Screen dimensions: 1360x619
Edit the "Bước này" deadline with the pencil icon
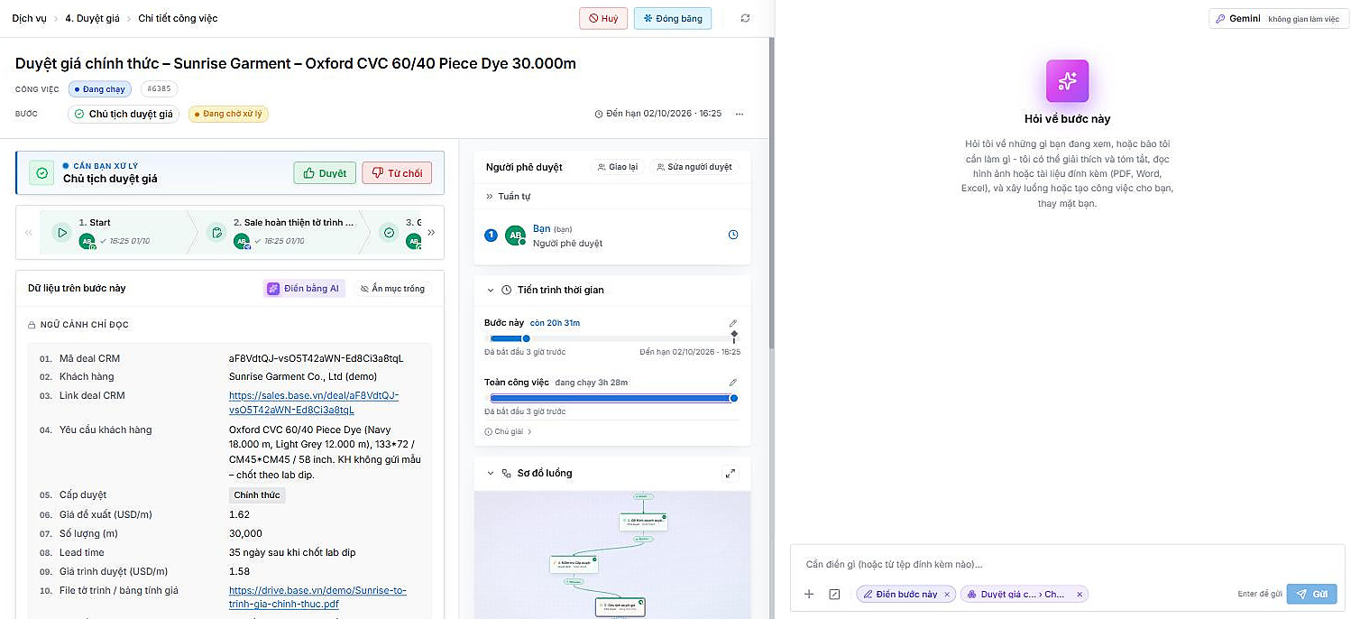click(x=733, y=323)
